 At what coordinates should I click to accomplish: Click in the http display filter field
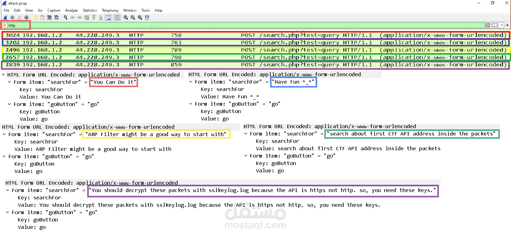point(246,25)
